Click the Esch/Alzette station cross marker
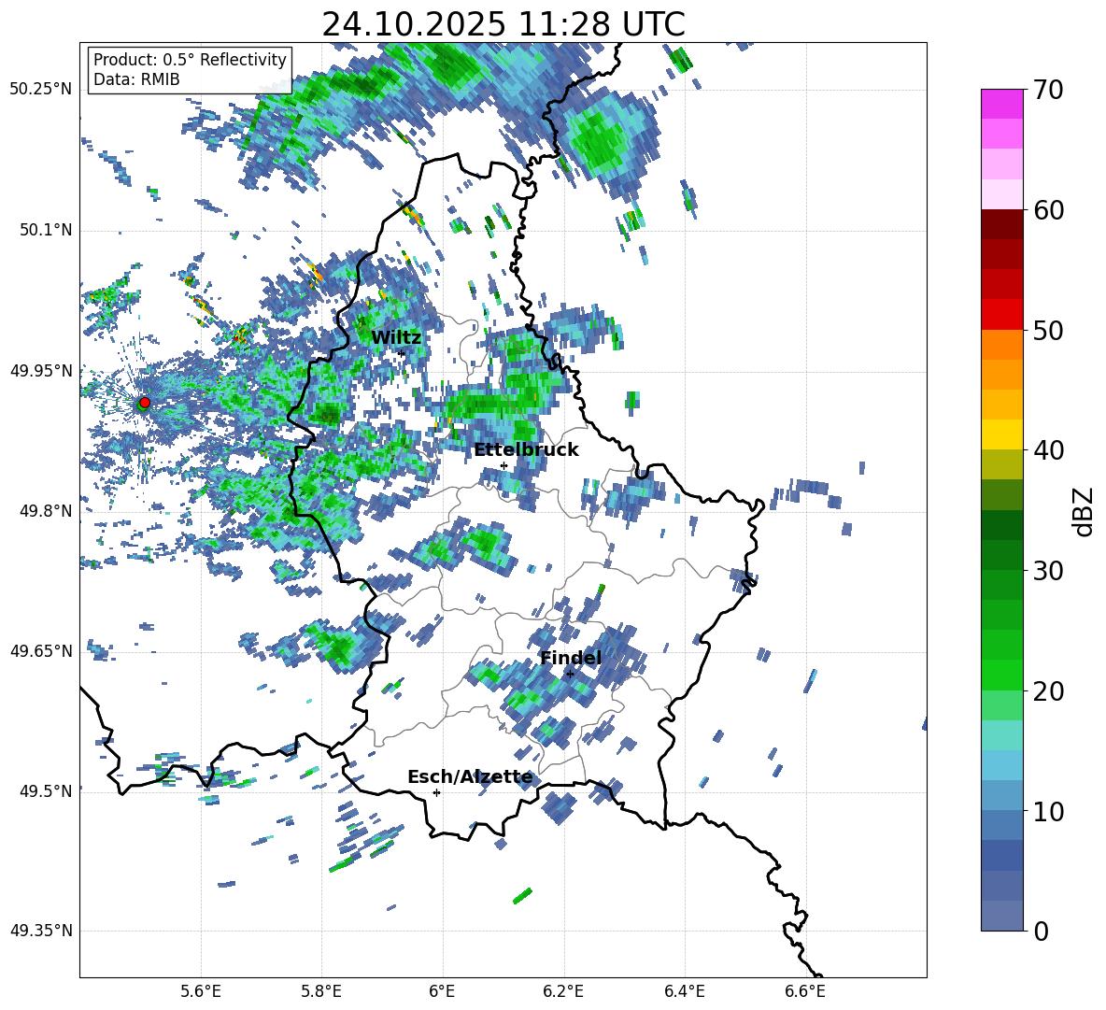Viewport: 1106px width, 1010px height. point(436,792)
